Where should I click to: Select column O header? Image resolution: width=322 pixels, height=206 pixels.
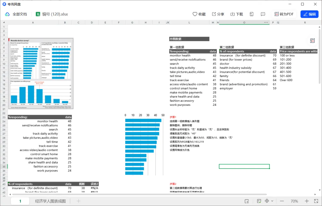tap(244, 23)
